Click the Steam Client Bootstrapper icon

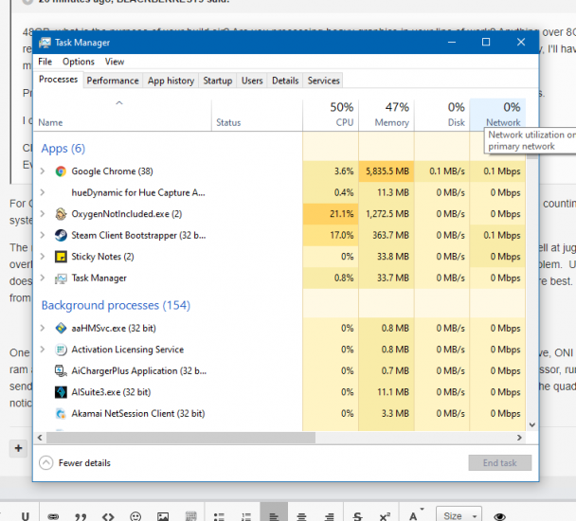pyautogui.click(x=61, y=236)
